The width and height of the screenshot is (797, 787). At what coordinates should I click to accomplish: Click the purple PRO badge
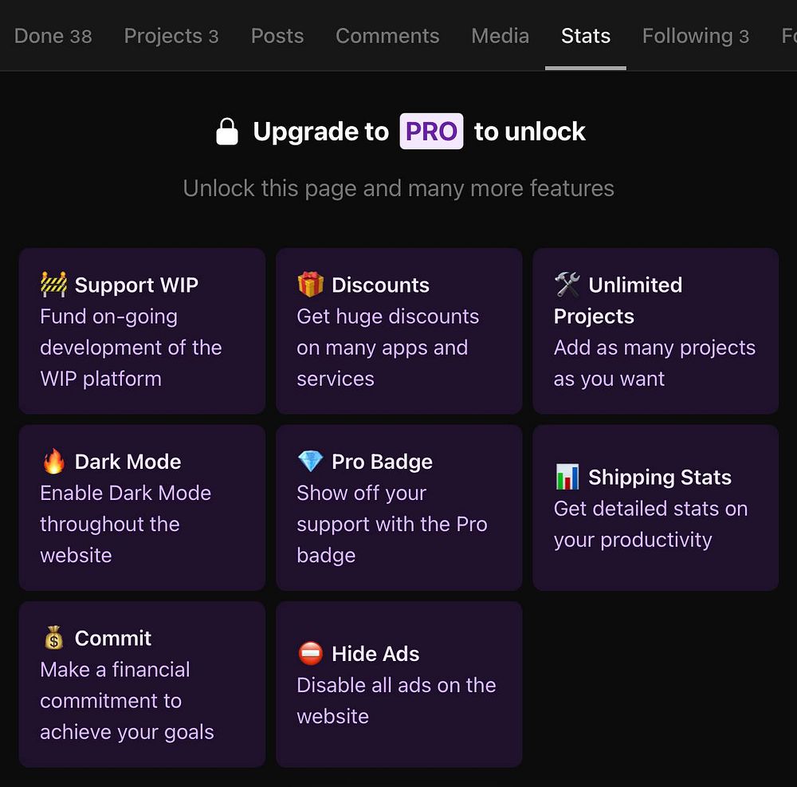[431, 132]
